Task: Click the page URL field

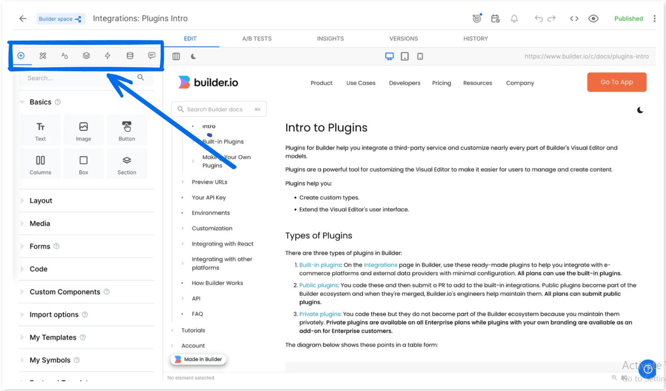Action: point(587,56)
